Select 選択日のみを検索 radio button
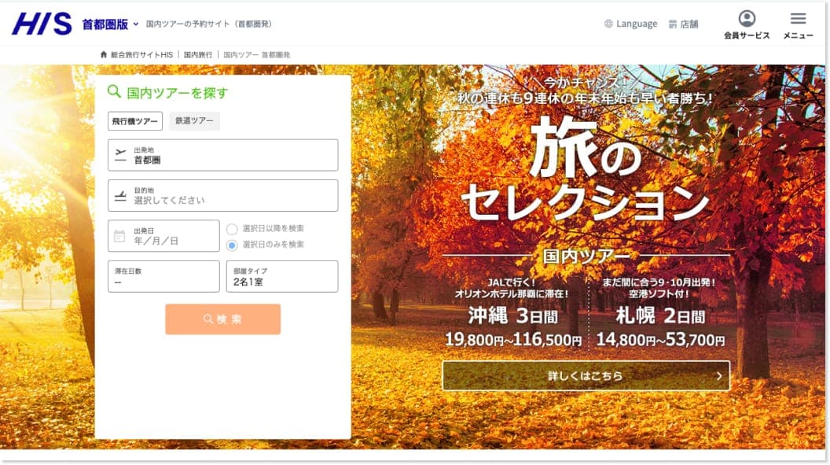This screenshot has width=830, height=465. [x=232, y=245]
